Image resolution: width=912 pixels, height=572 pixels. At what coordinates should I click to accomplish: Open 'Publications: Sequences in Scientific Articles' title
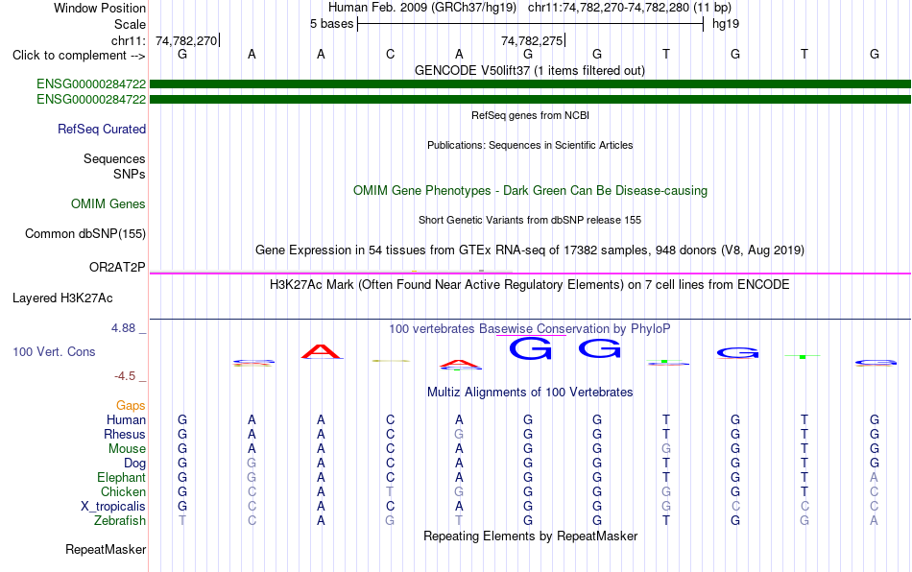click(x=530, y=145)
